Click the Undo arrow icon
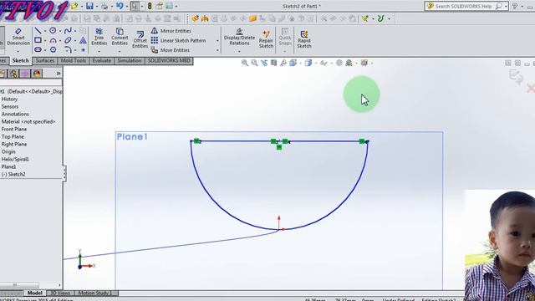The height and width of the screenshot is (301, 535). (x=119, y=6)
